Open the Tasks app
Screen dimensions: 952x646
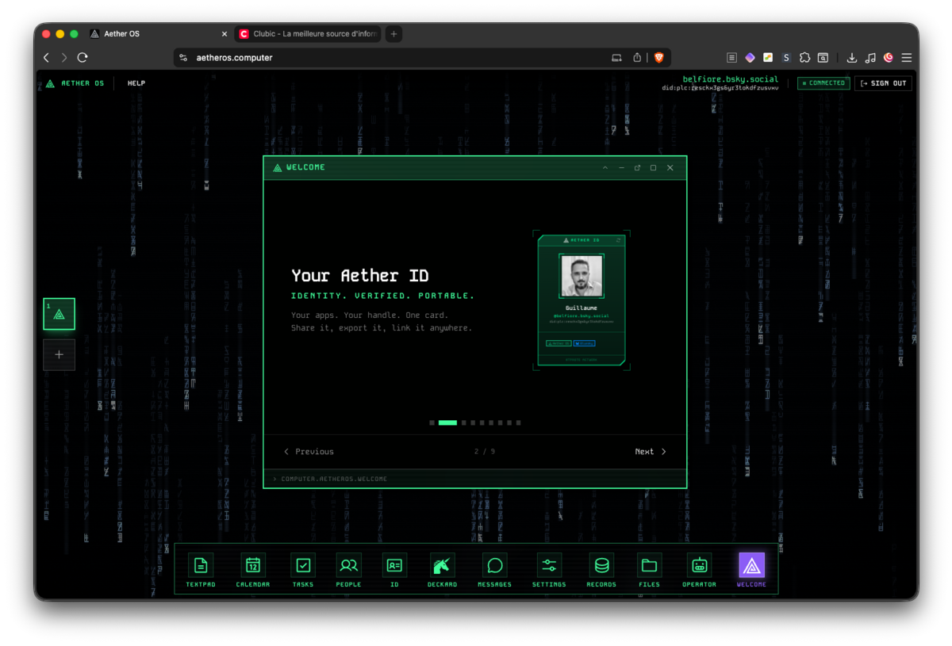[302, 566]
